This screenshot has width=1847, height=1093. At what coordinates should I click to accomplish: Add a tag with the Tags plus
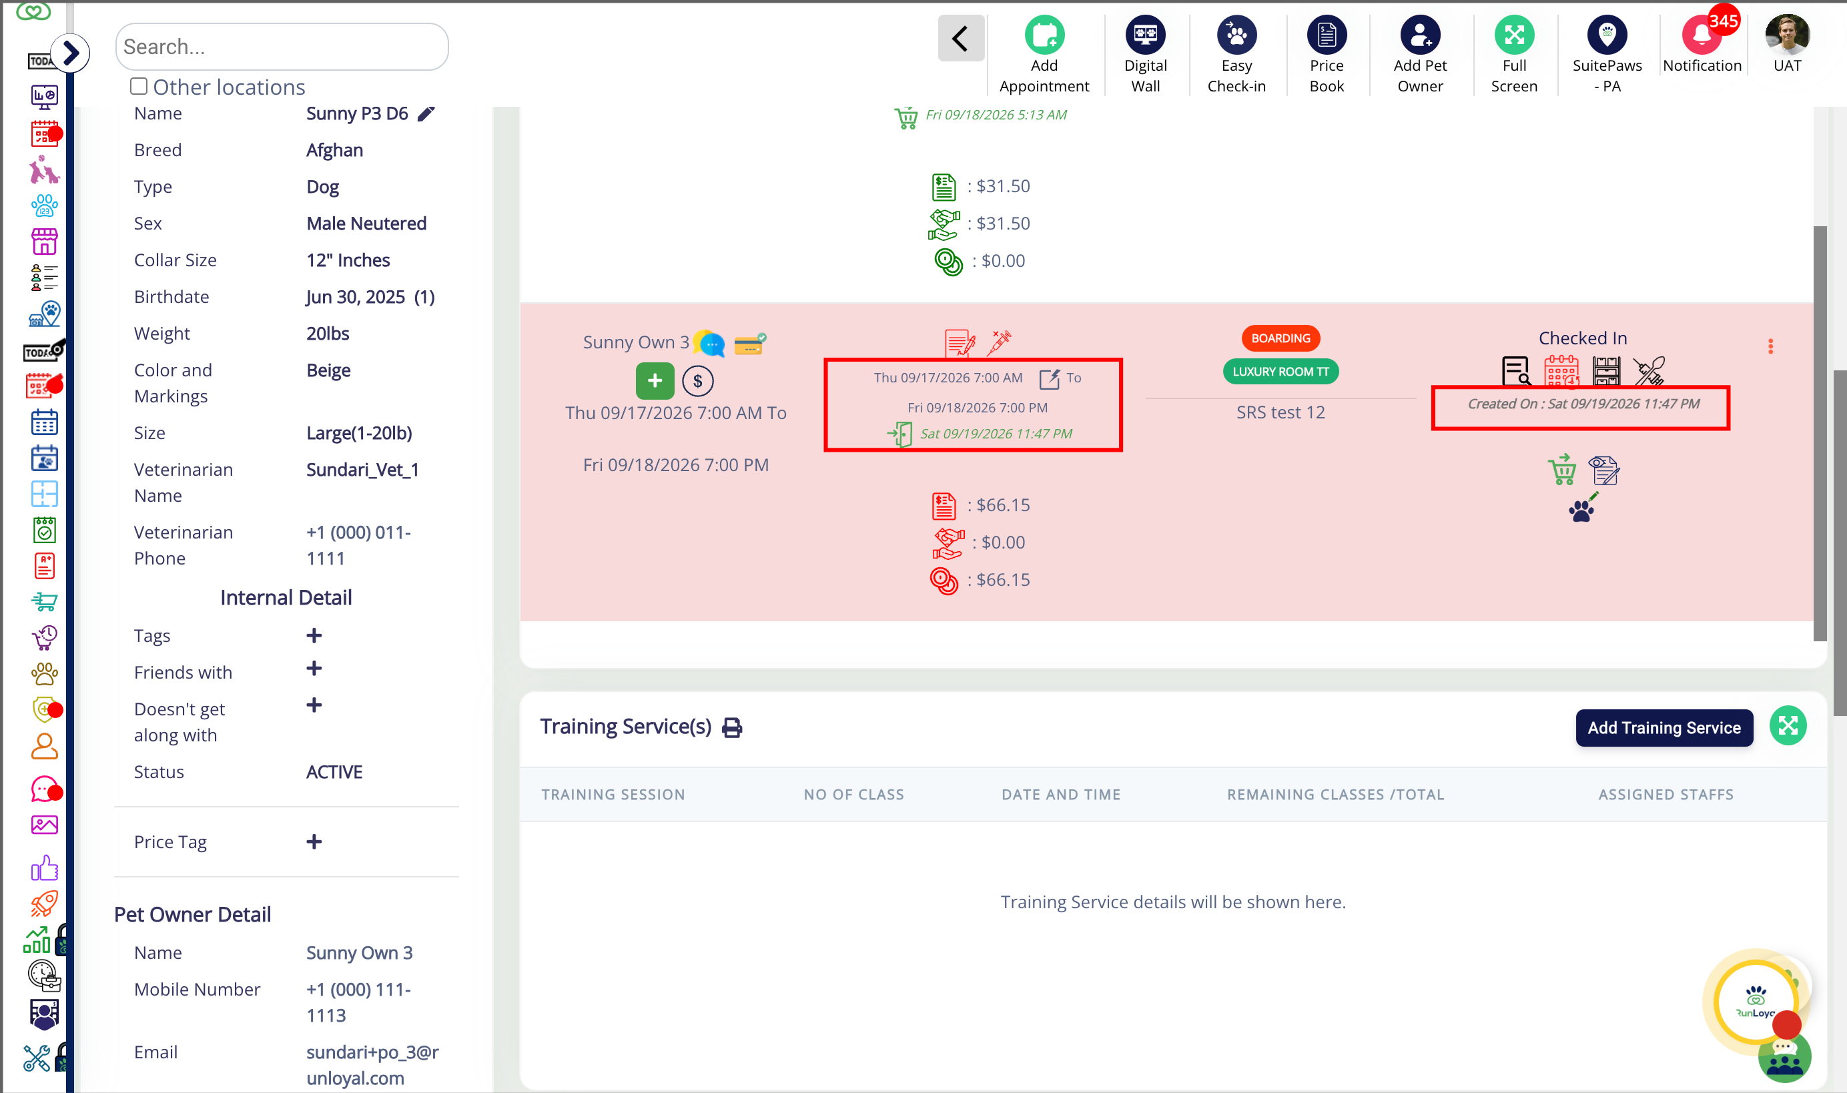(x=314, y=636)
